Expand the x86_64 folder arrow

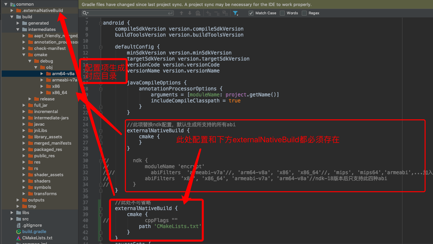click(x=42, y=92)
